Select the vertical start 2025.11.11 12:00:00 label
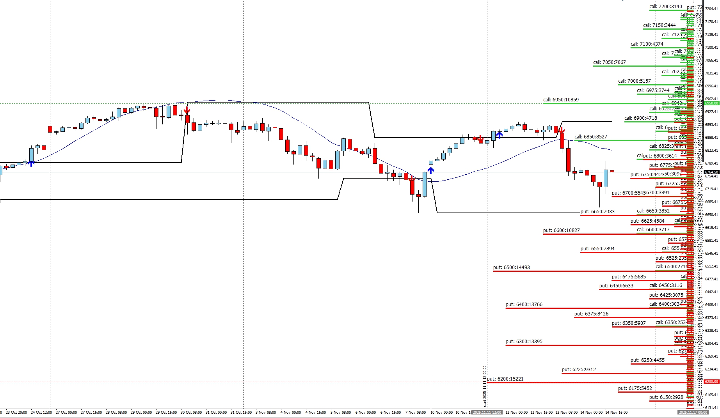The height and width of the screenshot is (418, 720). 485,386
